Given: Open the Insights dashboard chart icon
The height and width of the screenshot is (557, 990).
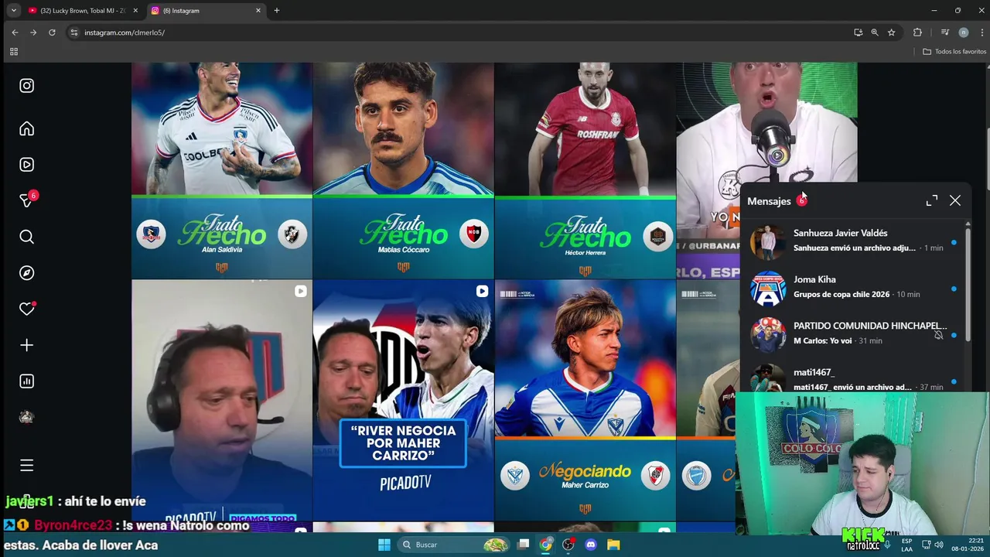Looking at the screenshot, I should click(26, 381).
